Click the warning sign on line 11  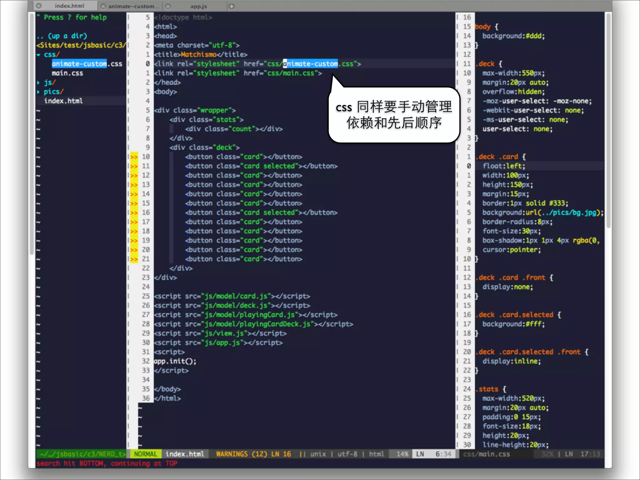tap(134, 166)
